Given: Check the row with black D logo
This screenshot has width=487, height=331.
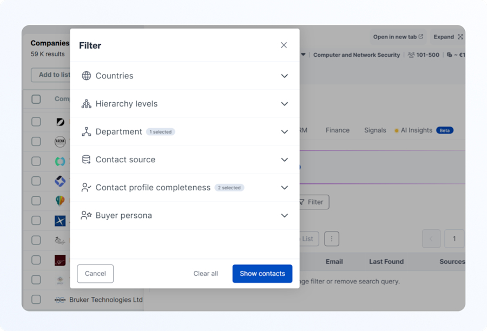Looking at the screenshot, I should 36,122.
